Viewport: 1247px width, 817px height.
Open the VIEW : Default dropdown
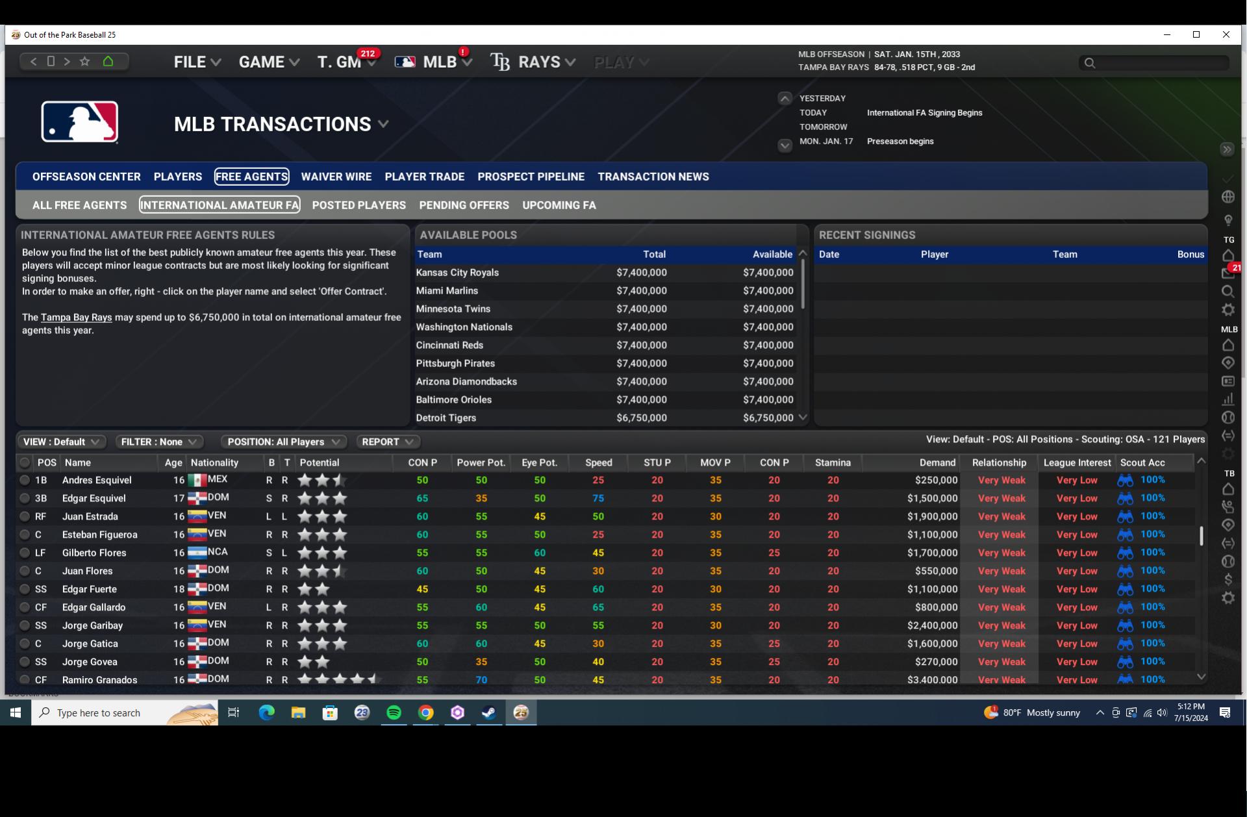point(61,442)
